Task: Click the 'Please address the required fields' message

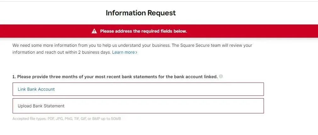Action: click(x=143, y=31)
